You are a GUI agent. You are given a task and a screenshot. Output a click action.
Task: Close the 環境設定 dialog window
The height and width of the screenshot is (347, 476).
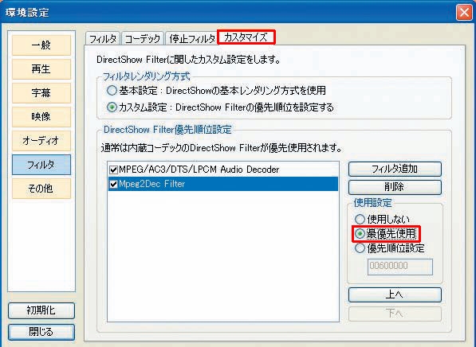(x=464, y=13)
